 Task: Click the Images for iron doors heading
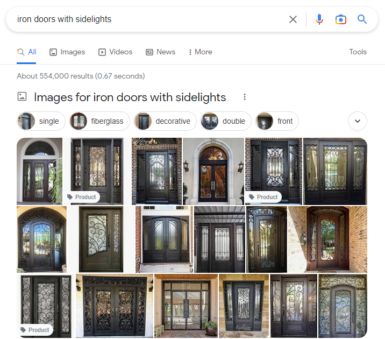click(x=130, y=97)
